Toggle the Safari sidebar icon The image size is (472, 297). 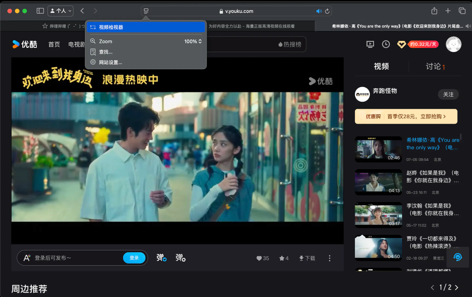(x=40, y=11)
